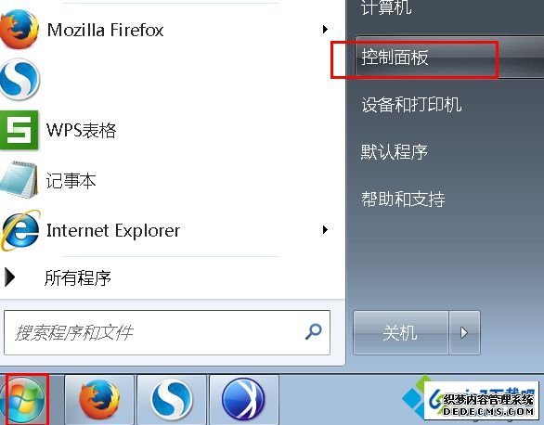The height and width of the screenshot is (425, 544).
Task: Open 控制面板 in the right pane
Action: [395, 58]
